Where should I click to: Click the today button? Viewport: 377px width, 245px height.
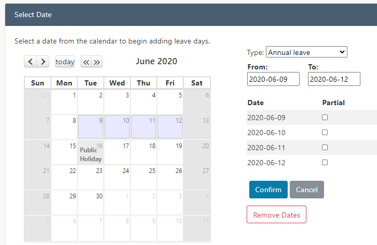point(65,62)
